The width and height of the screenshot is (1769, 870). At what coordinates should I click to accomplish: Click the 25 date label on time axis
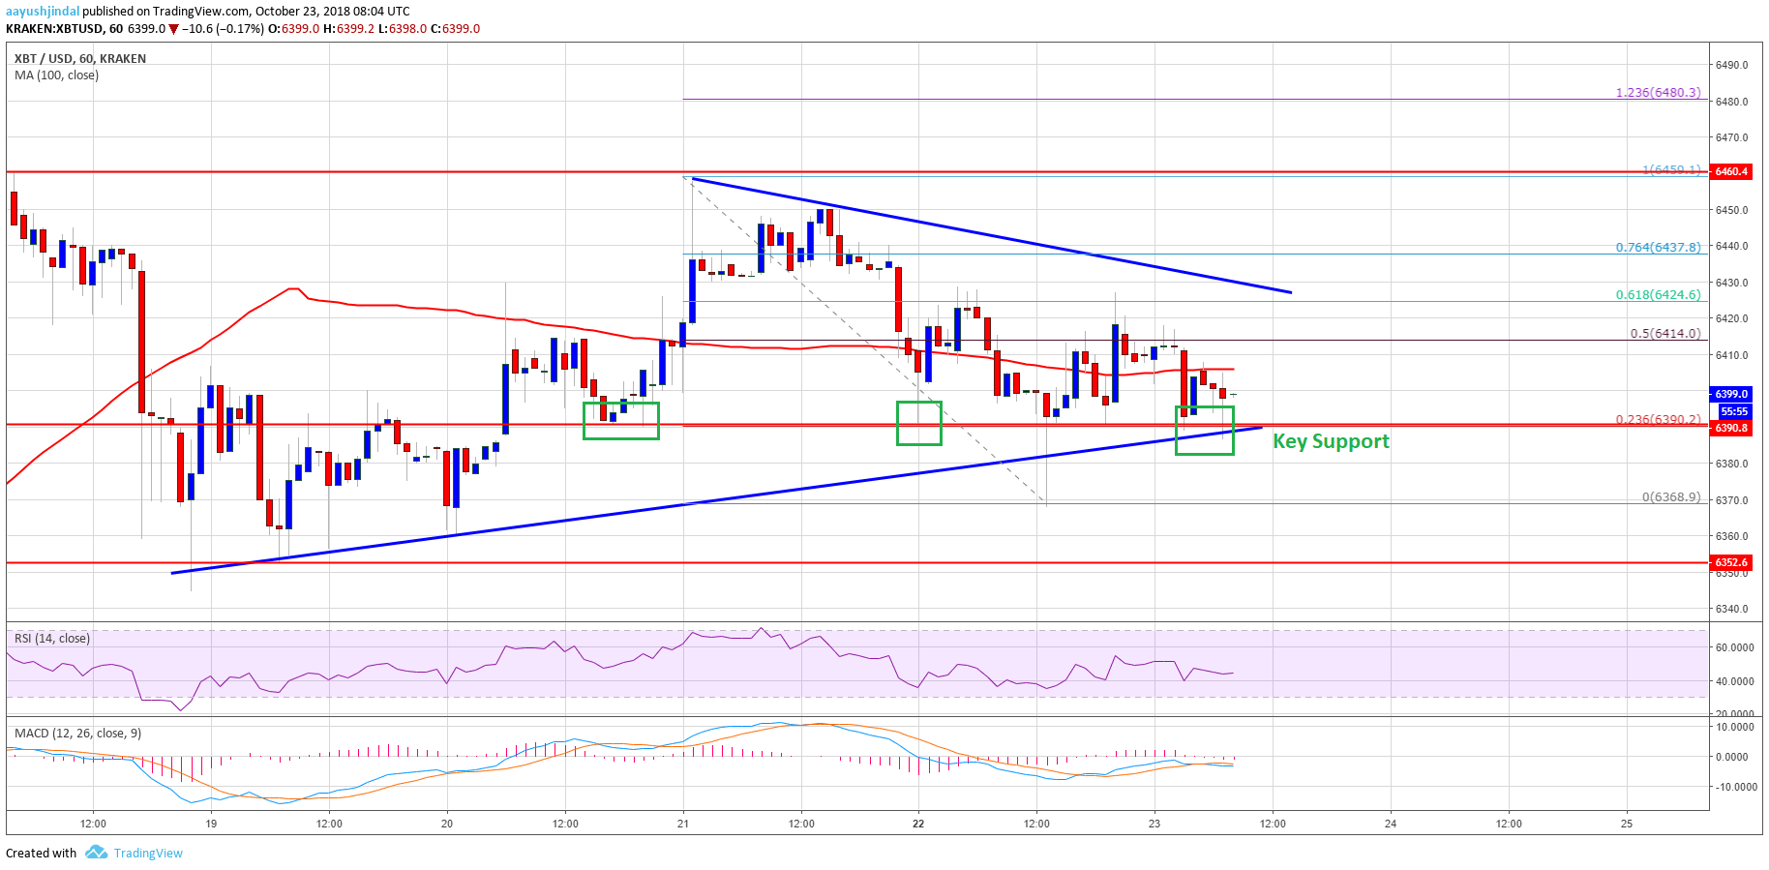1627,824
